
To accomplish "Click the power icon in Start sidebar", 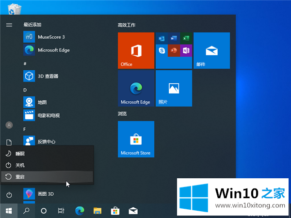I will pos(9,195).
